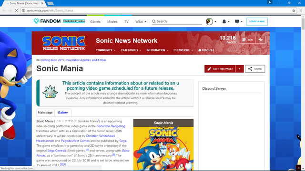Screen dimensions: 305x171
Task: Expand the INFORMATION menu
Action: click(x=157, y=50)
